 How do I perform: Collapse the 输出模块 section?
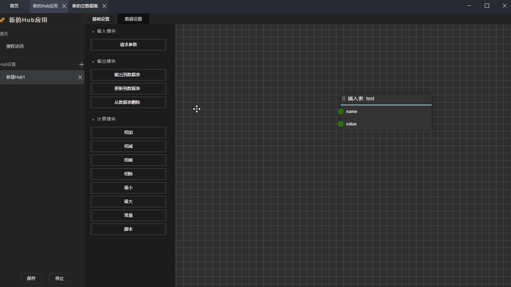pos(93,62)
